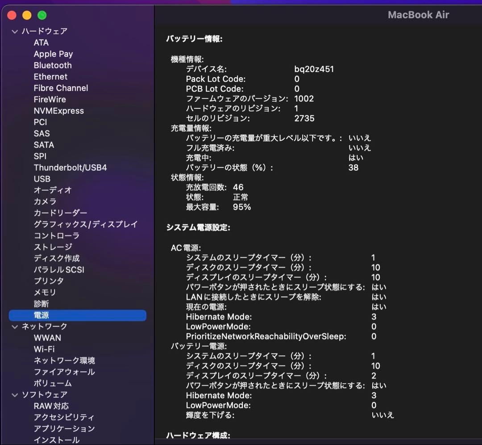Click the green fullscreen window button
482x445 pixels.
click(42, 15)
